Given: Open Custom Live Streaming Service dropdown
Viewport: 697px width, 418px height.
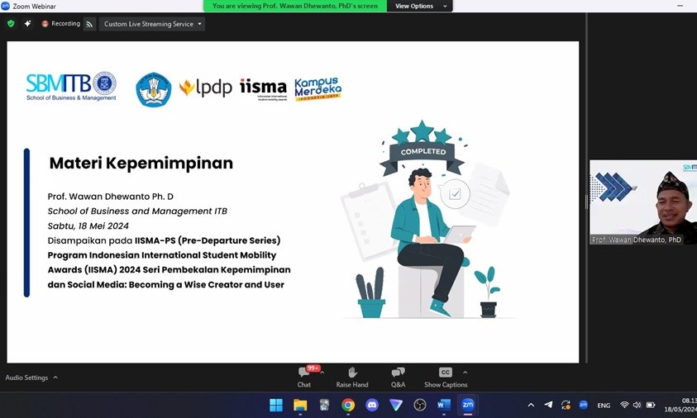Looking at the screenshot, I should [x=152, y=24].
